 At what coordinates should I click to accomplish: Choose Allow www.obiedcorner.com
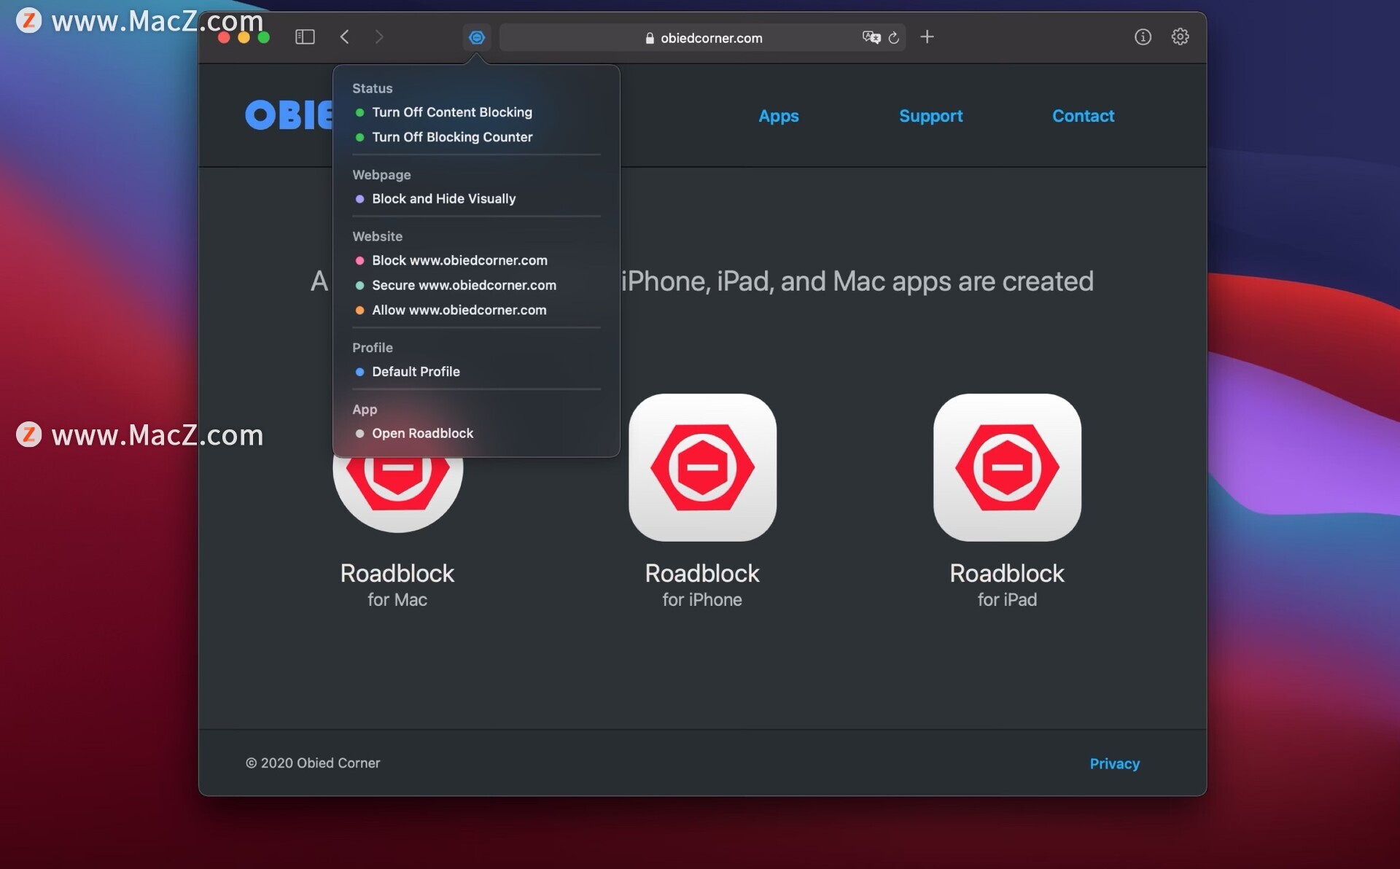click(459, 310)
